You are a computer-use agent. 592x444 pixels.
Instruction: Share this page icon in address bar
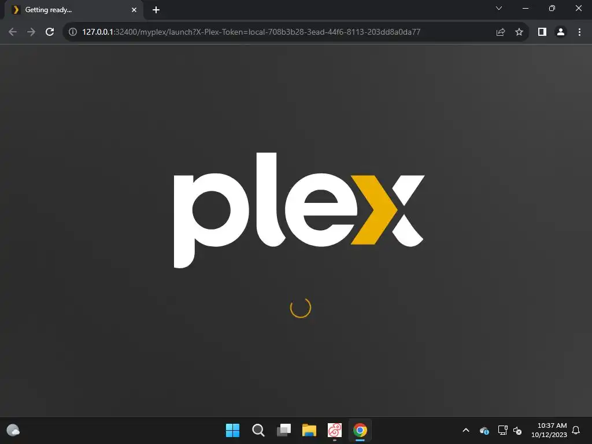pyautogui.click(x=501, y=32)
